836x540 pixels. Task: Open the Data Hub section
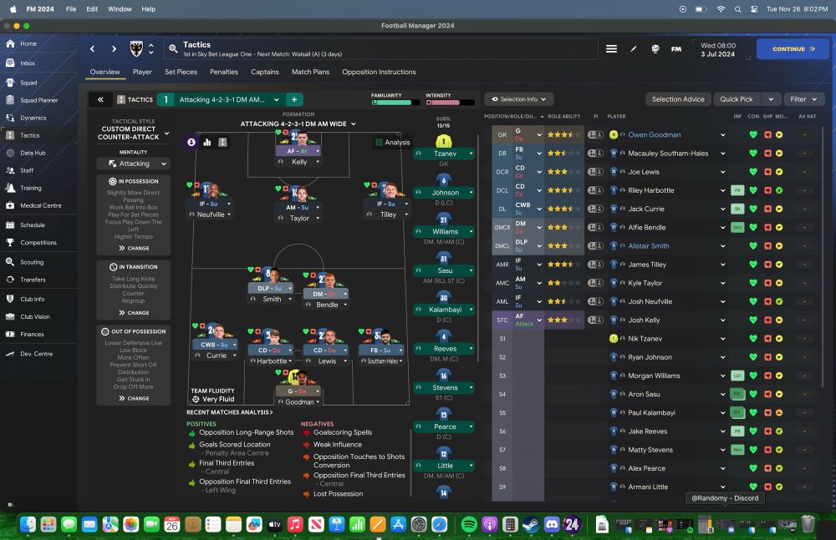[x=33, y=153]
